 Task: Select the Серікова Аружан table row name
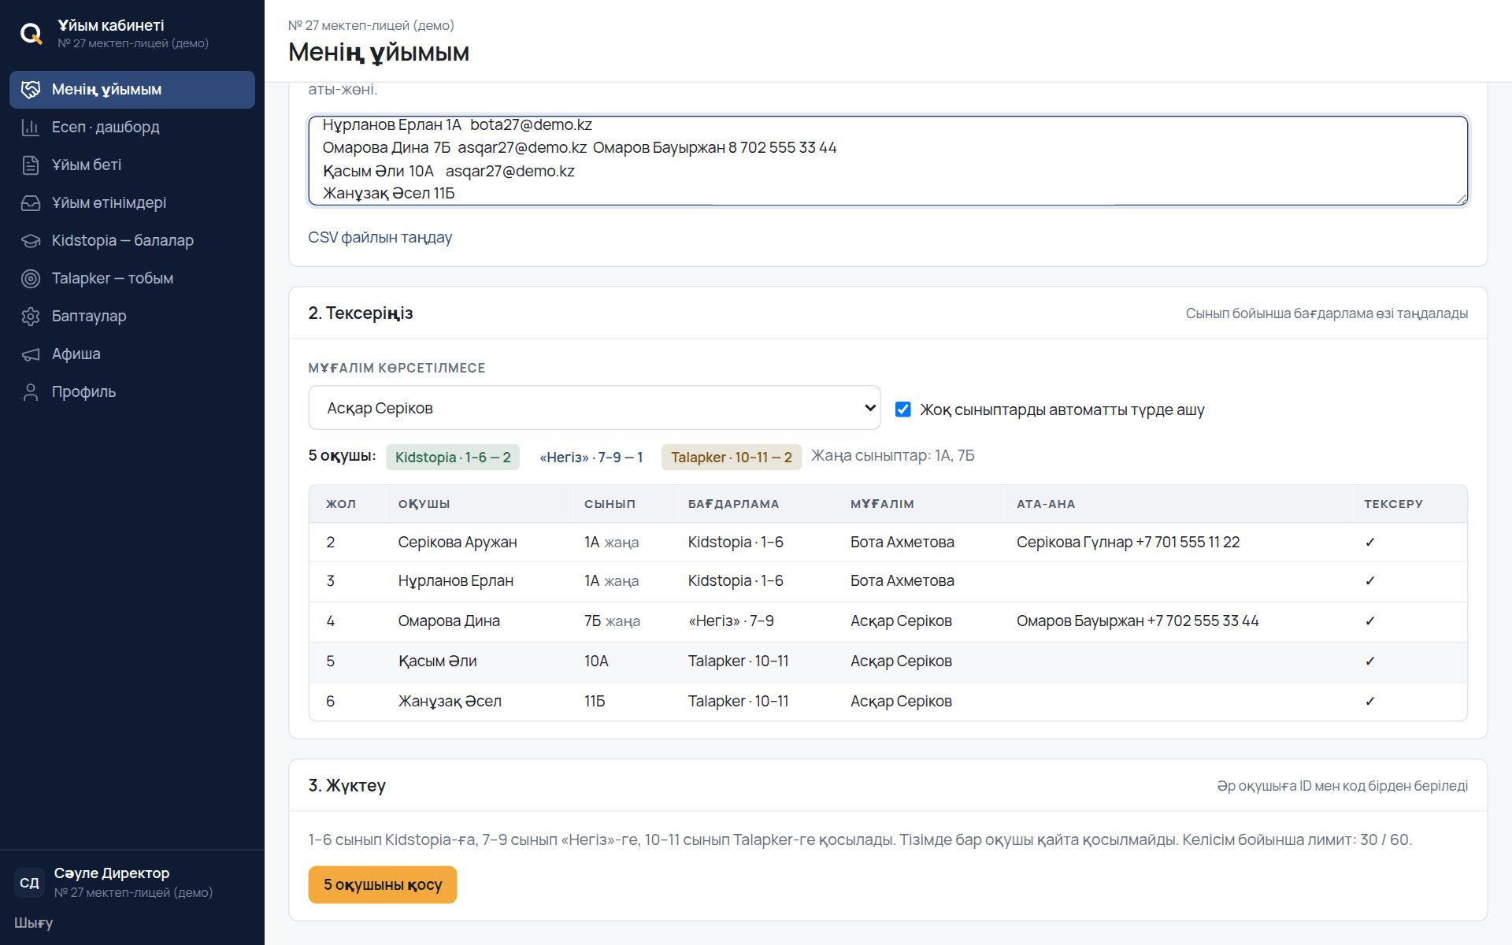[x=458, y=543]
